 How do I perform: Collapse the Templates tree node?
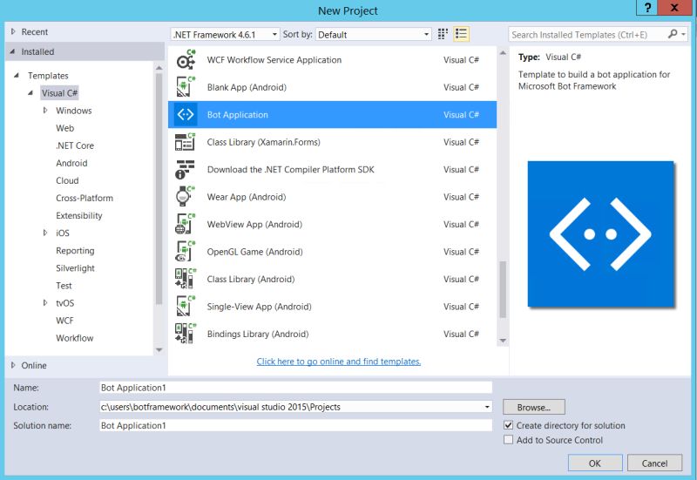[x=17, y=75]
